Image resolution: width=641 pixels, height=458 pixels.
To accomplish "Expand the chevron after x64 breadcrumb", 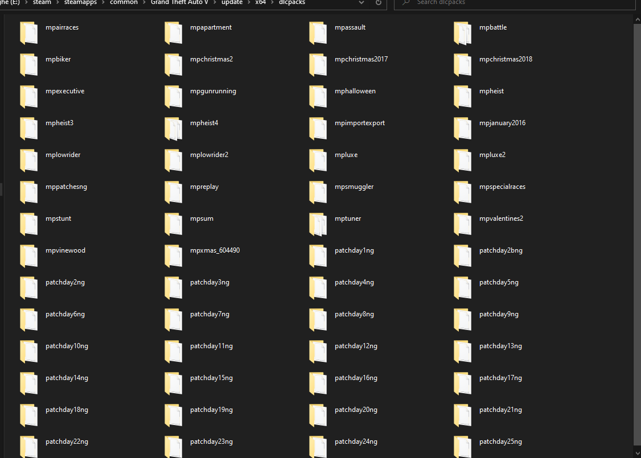I will point(272,2).
